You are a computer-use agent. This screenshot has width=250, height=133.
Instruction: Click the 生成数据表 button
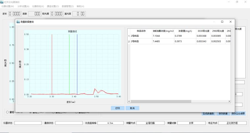(x=208, y=114)
